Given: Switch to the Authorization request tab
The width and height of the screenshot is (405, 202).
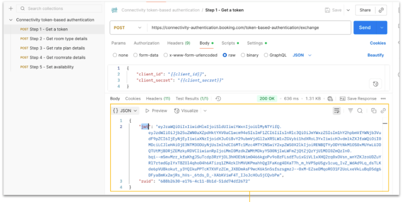Looking at the screenshot, I should pos(146,43).
